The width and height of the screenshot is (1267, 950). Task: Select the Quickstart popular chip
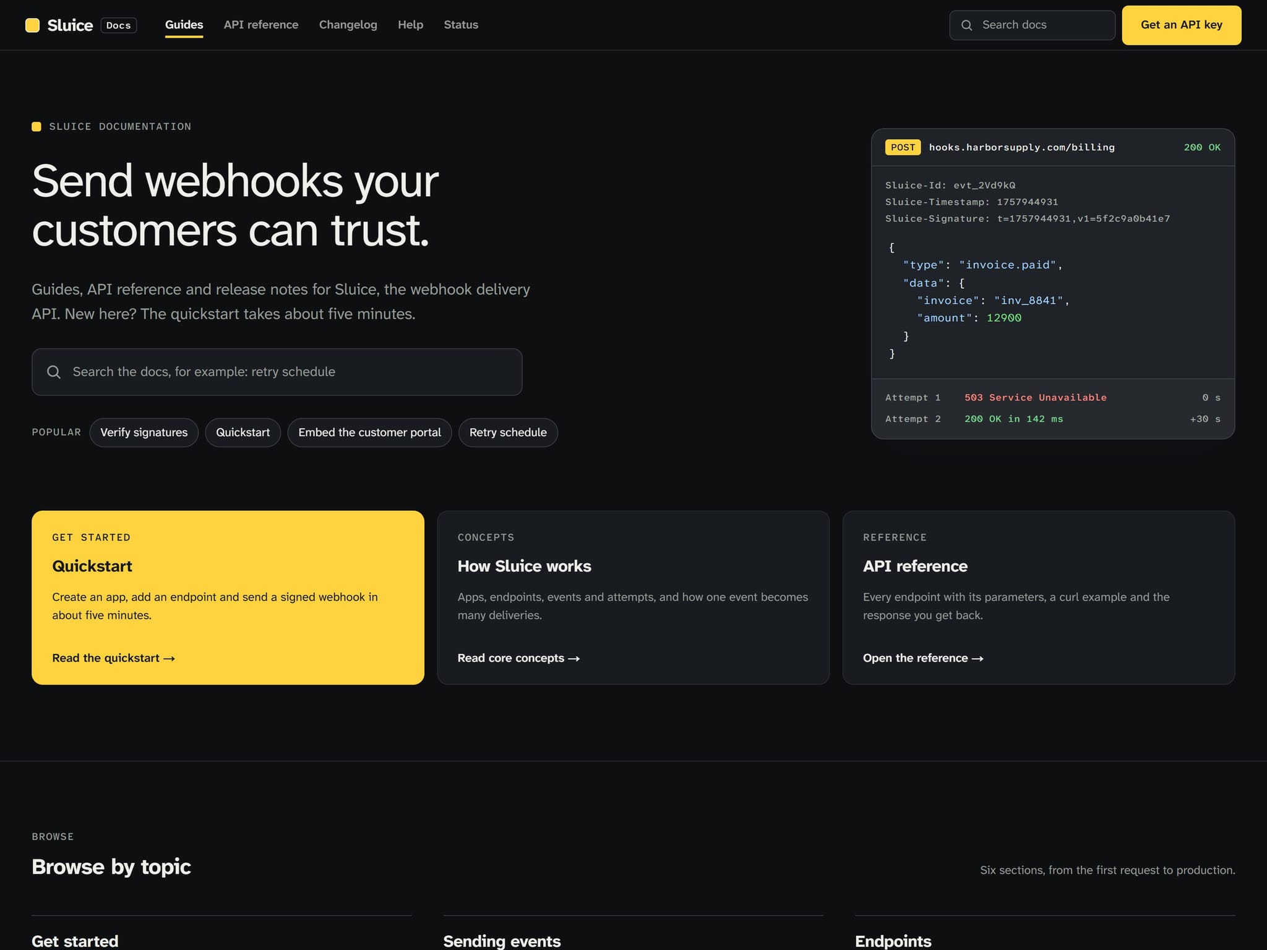click(x=243, y=432)
